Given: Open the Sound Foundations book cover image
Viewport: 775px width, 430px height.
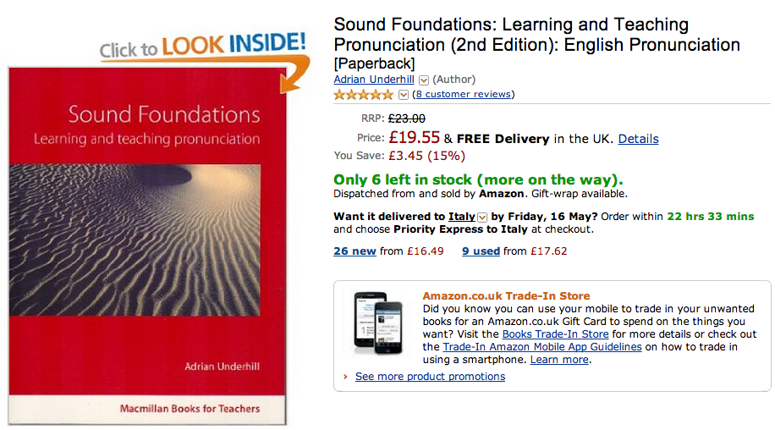Looking at the screenshot, I should coord(147,245).
